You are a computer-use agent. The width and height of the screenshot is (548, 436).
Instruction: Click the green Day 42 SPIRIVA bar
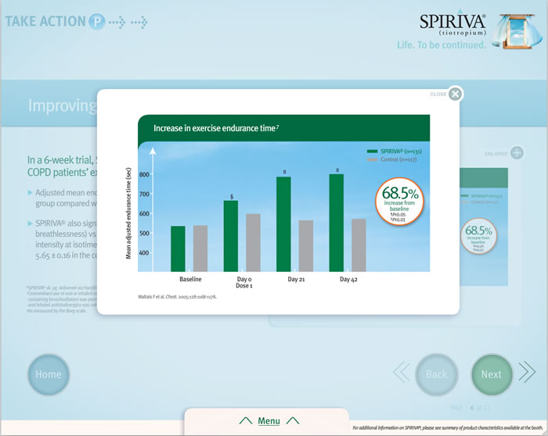click(x=336, y=223)
